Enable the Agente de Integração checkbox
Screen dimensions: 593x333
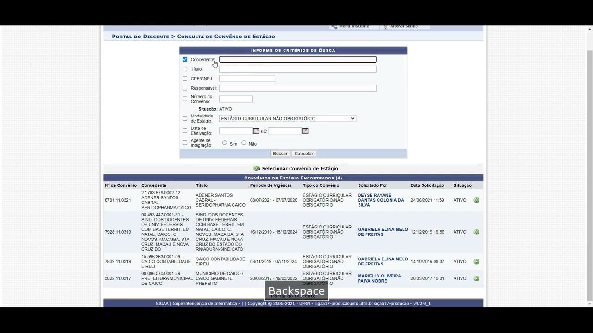point(185,143)
